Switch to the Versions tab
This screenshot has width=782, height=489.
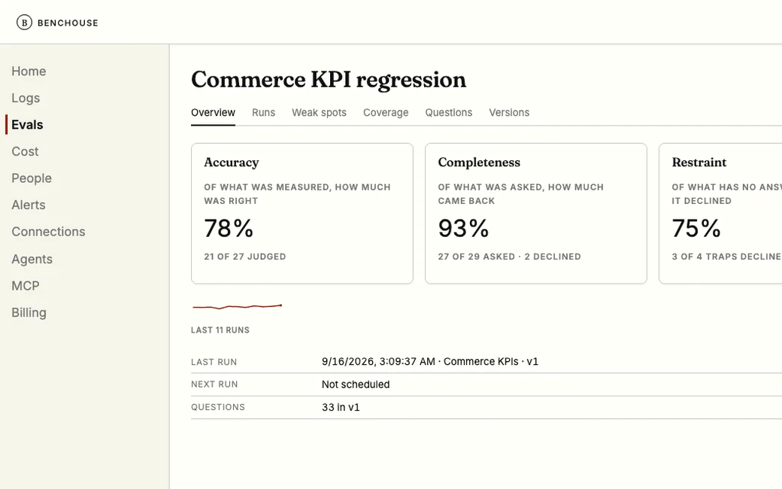point(509,113)
